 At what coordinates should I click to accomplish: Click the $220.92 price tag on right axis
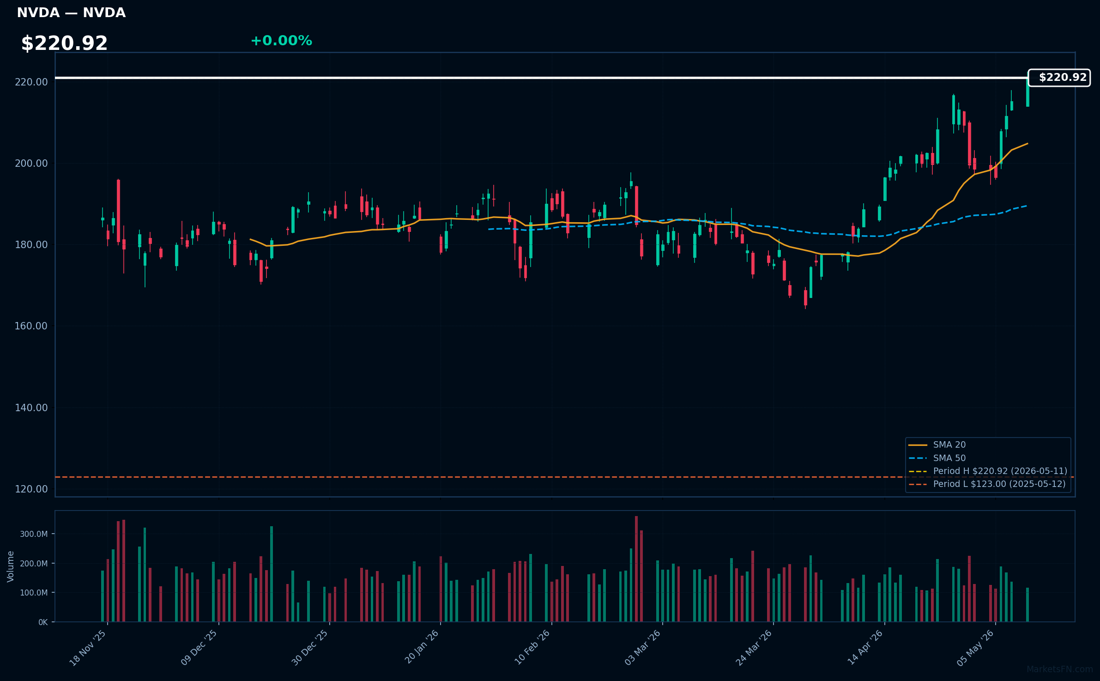(1059, 78)
